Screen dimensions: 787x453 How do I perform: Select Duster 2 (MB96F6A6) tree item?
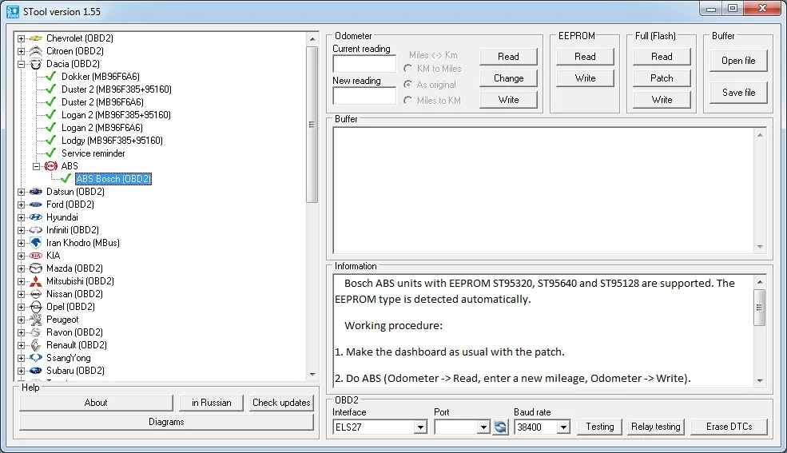[x=102, y=102]
